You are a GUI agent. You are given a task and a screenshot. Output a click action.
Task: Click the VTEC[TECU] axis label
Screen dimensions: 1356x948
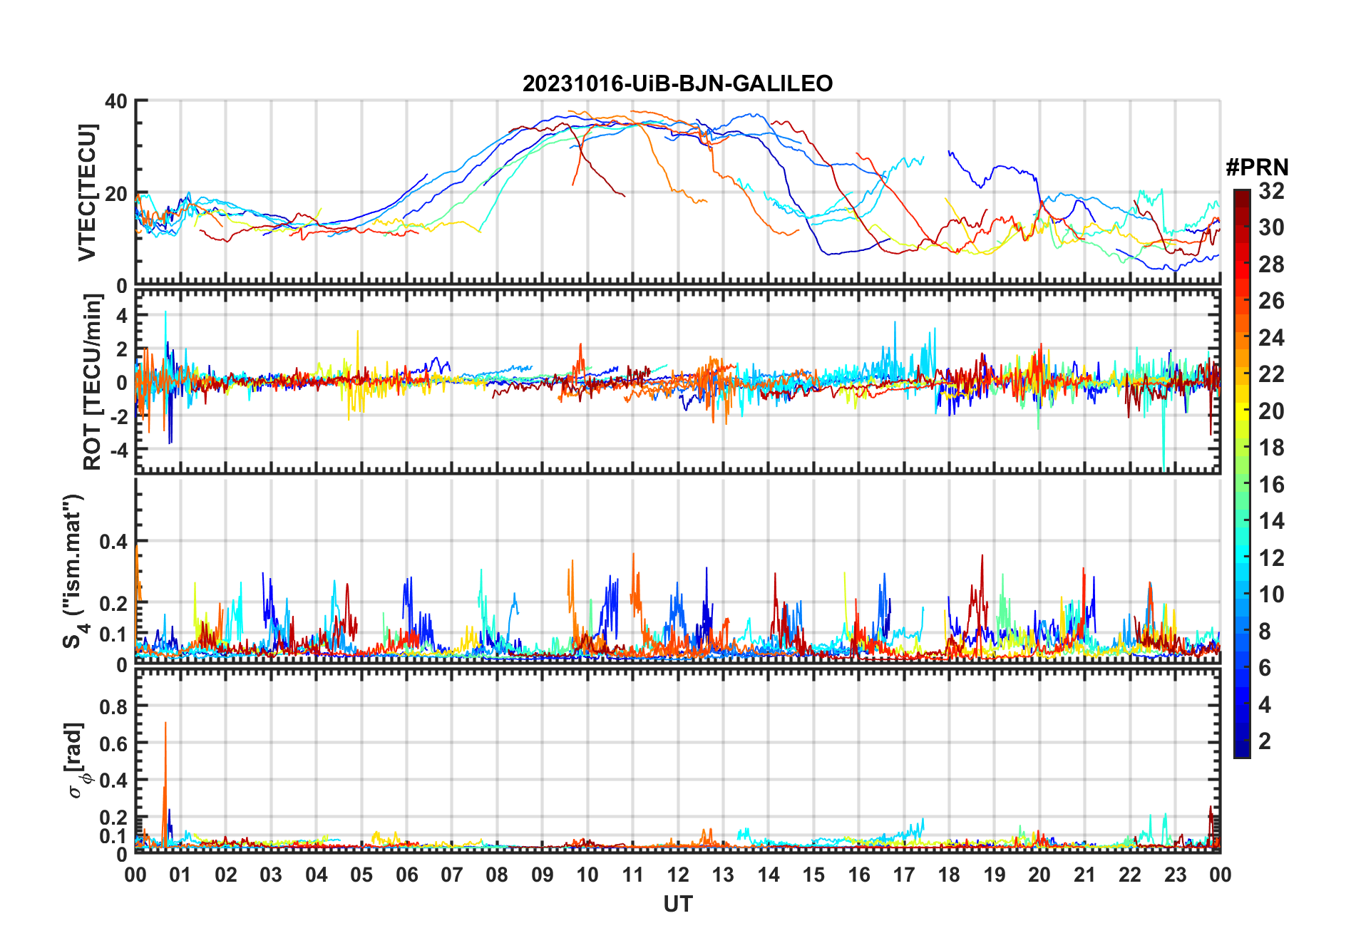pyautogui.click(x=87, y=192)
